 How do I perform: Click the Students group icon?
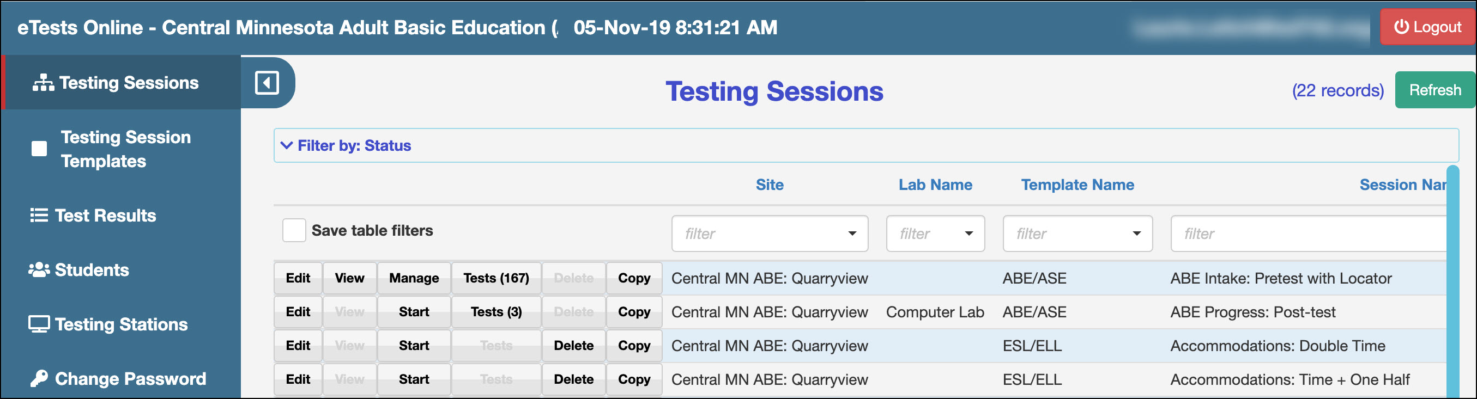coord(39,269)
